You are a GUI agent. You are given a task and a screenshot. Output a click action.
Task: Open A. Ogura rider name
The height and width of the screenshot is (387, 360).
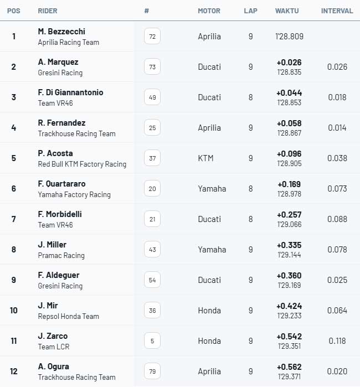(54, 367)
